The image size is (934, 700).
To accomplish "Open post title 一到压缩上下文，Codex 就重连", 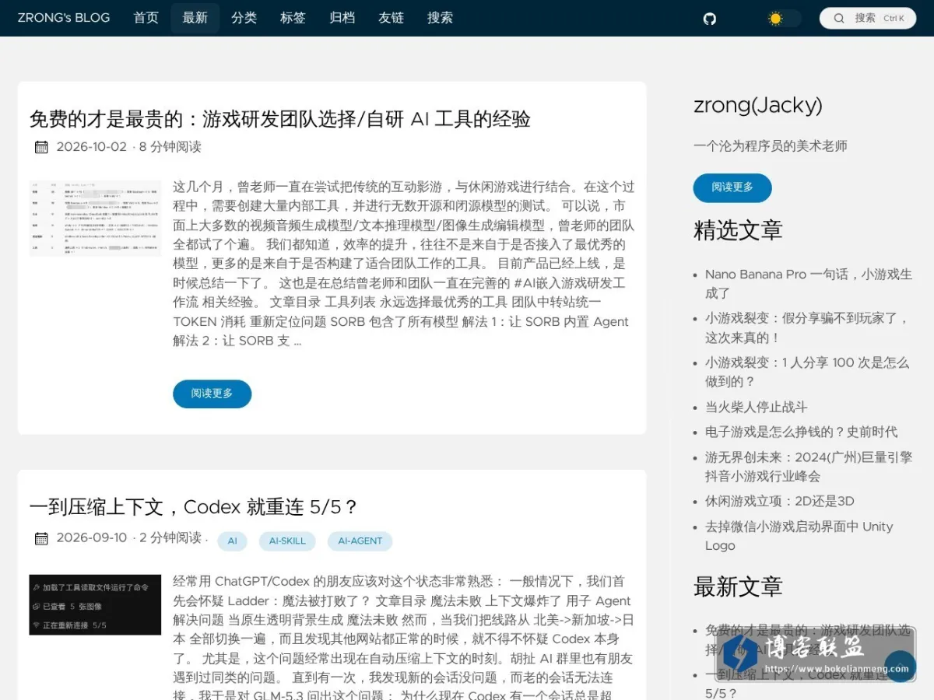I will [194, 507].
